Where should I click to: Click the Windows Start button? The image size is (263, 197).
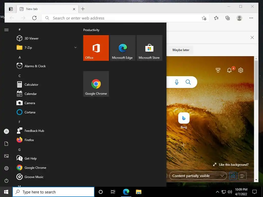[x=6, y=192]
